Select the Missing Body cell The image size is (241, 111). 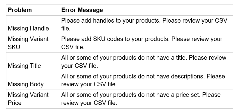(33, 80)
